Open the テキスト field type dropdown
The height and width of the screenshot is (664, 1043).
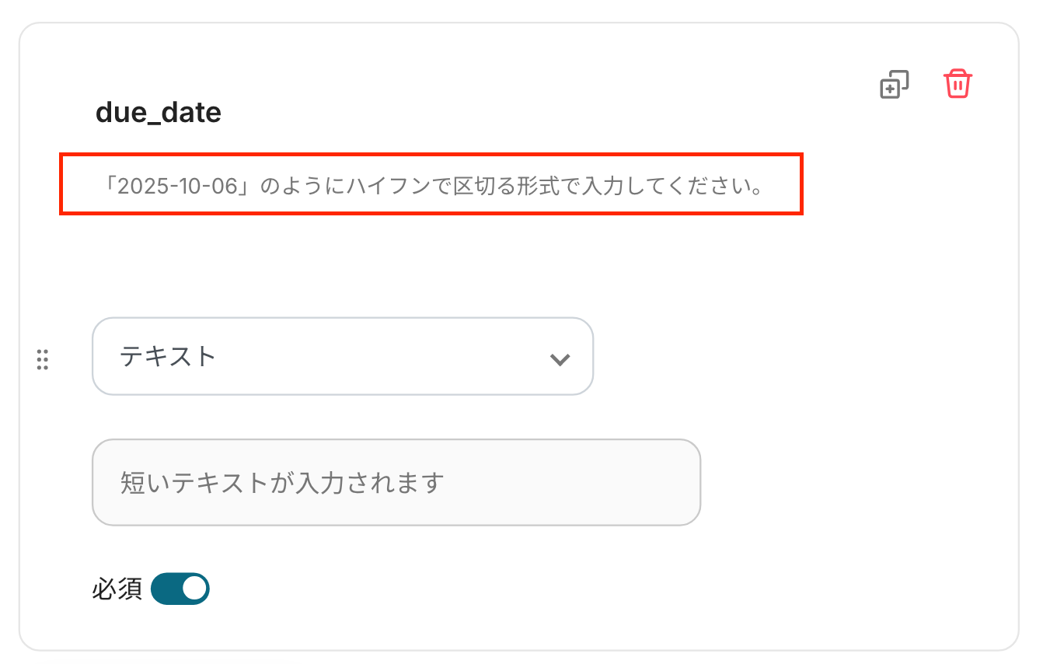342,356
